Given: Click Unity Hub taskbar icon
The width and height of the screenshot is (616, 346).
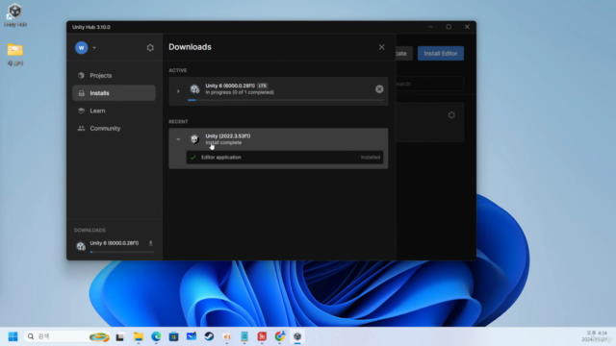Looking at the screenshot, I should pyautogui.click(x=297, y=336).
